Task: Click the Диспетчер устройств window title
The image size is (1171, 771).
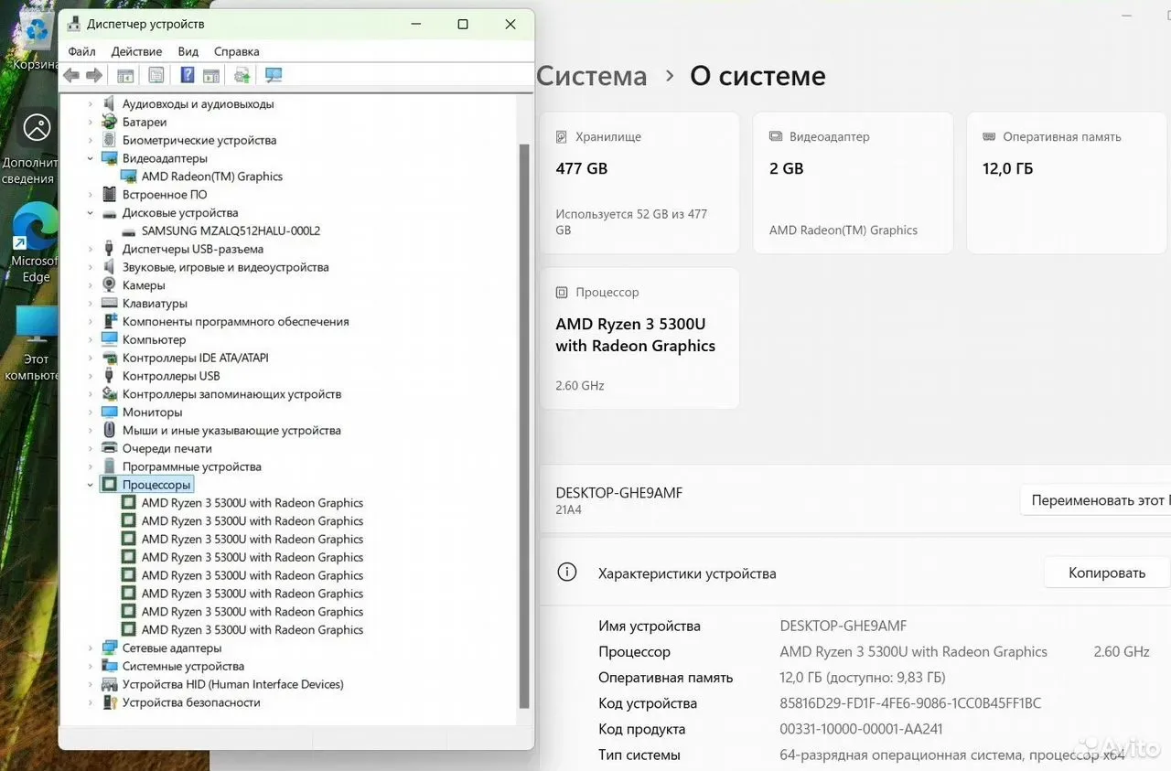Action: point(145,24)
